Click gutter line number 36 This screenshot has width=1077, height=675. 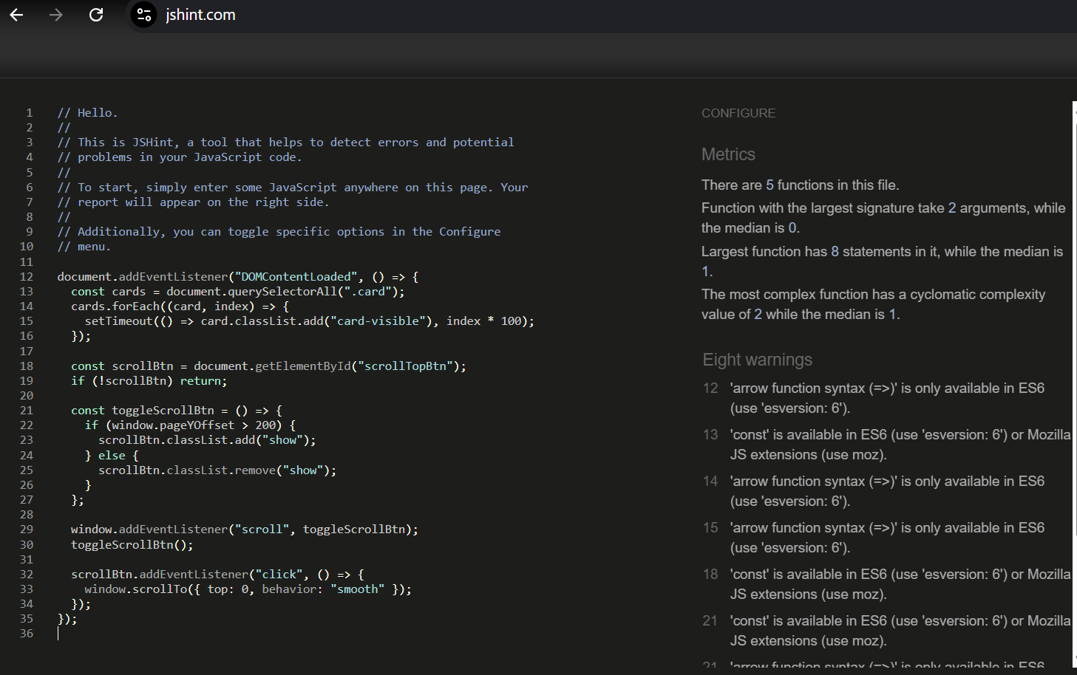(x=27, y=634)
